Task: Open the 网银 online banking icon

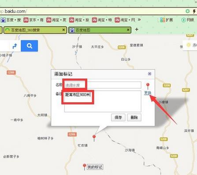Action: coord(188,20)
